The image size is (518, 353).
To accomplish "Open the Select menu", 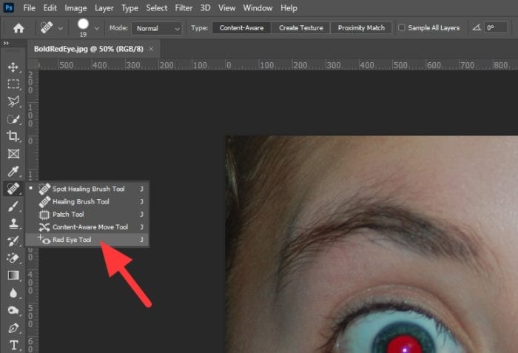I will pyautogui.click(x=157, y=8).
